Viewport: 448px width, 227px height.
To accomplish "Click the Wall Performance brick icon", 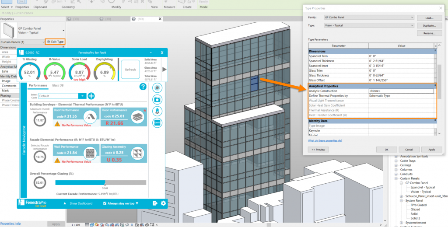I will 90,154.
